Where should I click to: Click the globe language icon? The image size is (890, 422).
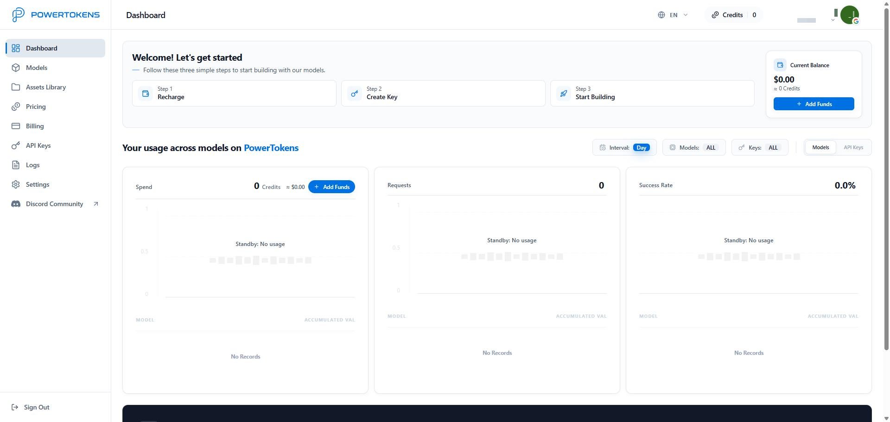pos(661,15)
